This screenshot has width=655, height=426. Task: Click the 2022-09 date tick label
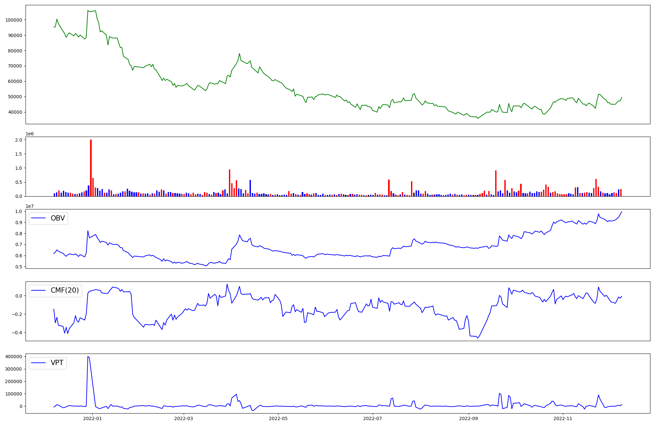469,418
